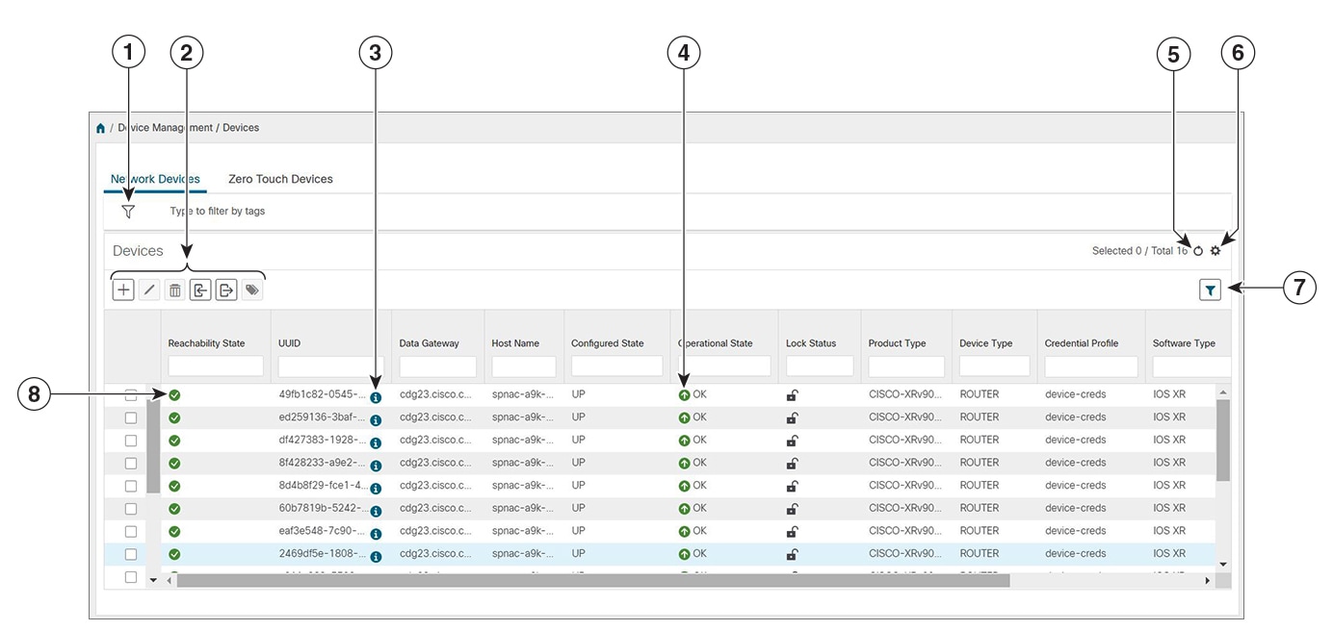Open the table settings gear icon

click(x=1215, y=250)
